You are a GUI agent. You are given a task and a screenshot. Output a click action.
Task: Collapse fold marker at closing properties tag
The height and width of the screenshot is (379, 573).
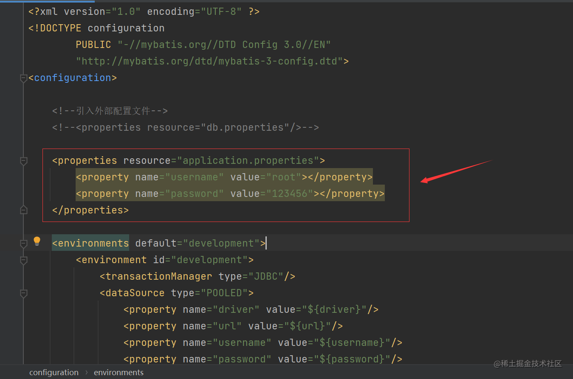[x=24, y=210]
